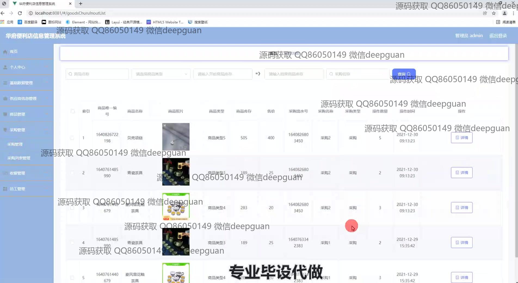Open the browser profile avatar icon
Viewport: 518px width, 283px height.
pos(504,13)
